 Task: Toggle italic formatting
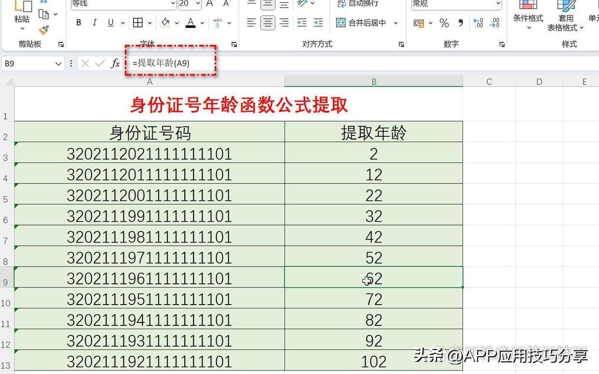(x=95, y=23)
